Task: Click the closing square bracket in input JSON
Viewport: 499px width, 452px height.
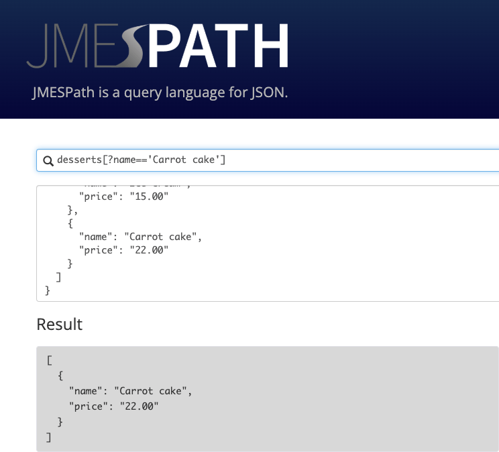Action: coord(58,277)
